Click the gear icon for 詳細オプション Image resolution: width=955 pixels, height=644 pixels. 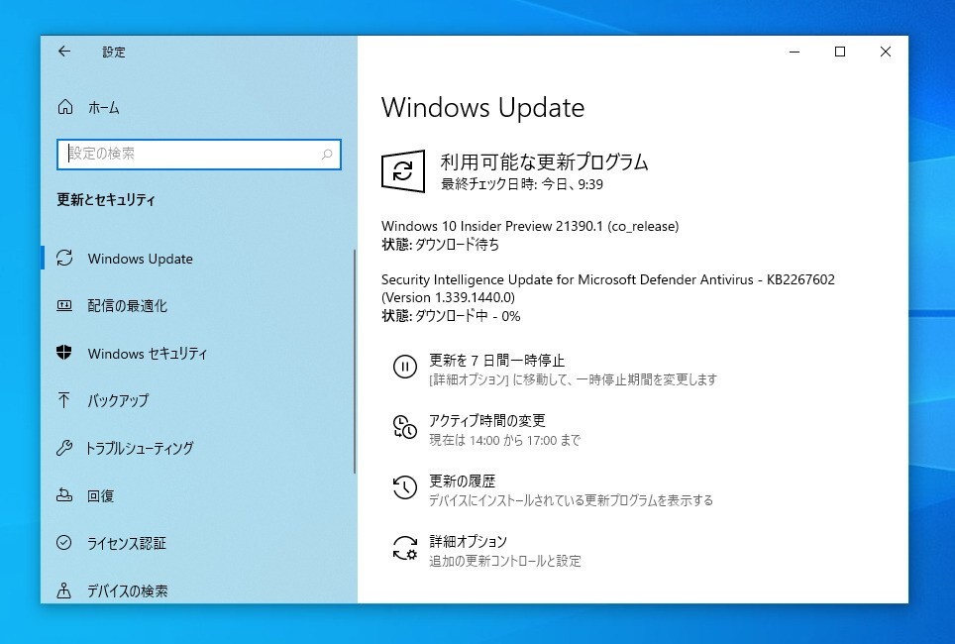(x=405, y=546)
